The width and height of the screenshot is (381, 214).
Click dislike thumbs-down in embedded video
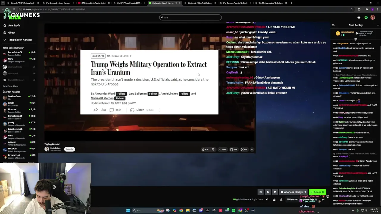213,150
